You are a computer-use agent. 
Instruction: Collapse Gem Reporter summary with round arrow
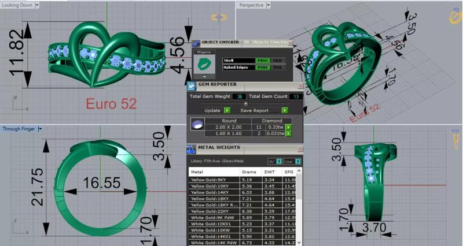point(245,103)
